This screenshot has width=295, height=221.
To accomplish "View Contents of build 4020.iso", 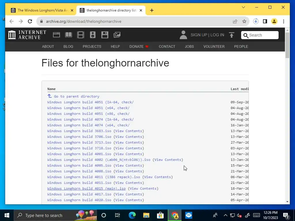I will (x=129, y=200).
